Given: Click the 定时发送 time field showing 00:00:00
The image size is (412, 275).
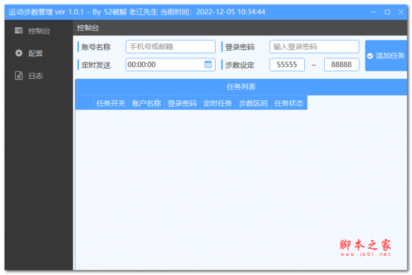Looking at the screenshot, I should [x=170, y=64].
